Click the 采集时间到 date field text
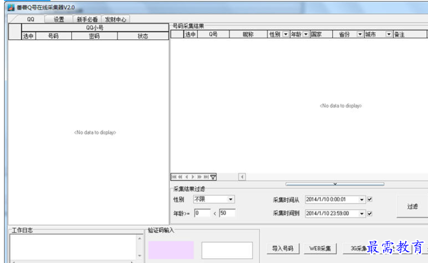 (x=328, y=214)
